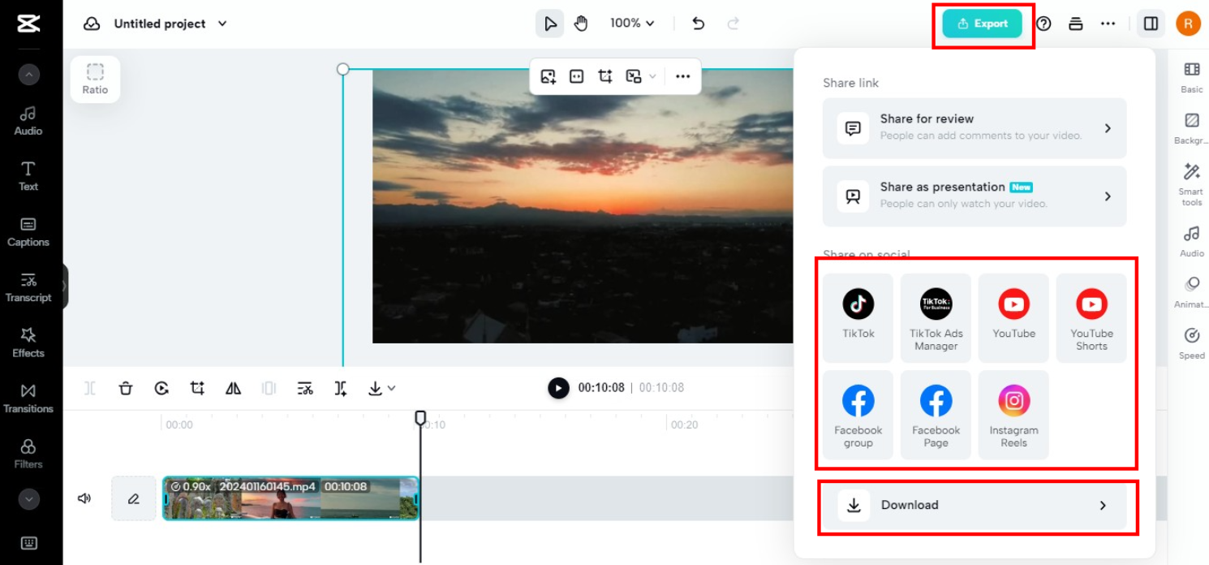Redo the last undone action
The width and height of the screenshot is (1209, 565).
tap(734, 24)
